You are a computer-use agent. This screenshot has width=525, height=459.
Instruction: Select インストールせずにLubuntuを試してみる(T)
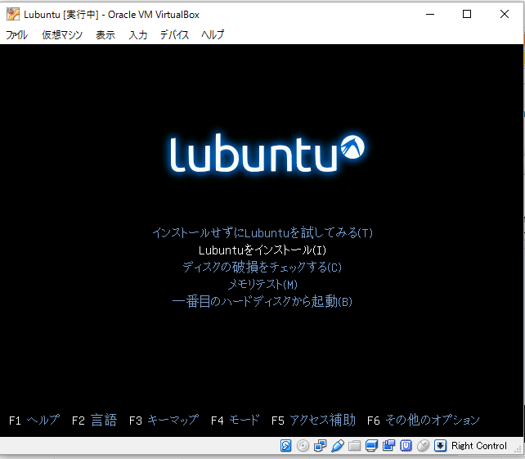(262, 232)
